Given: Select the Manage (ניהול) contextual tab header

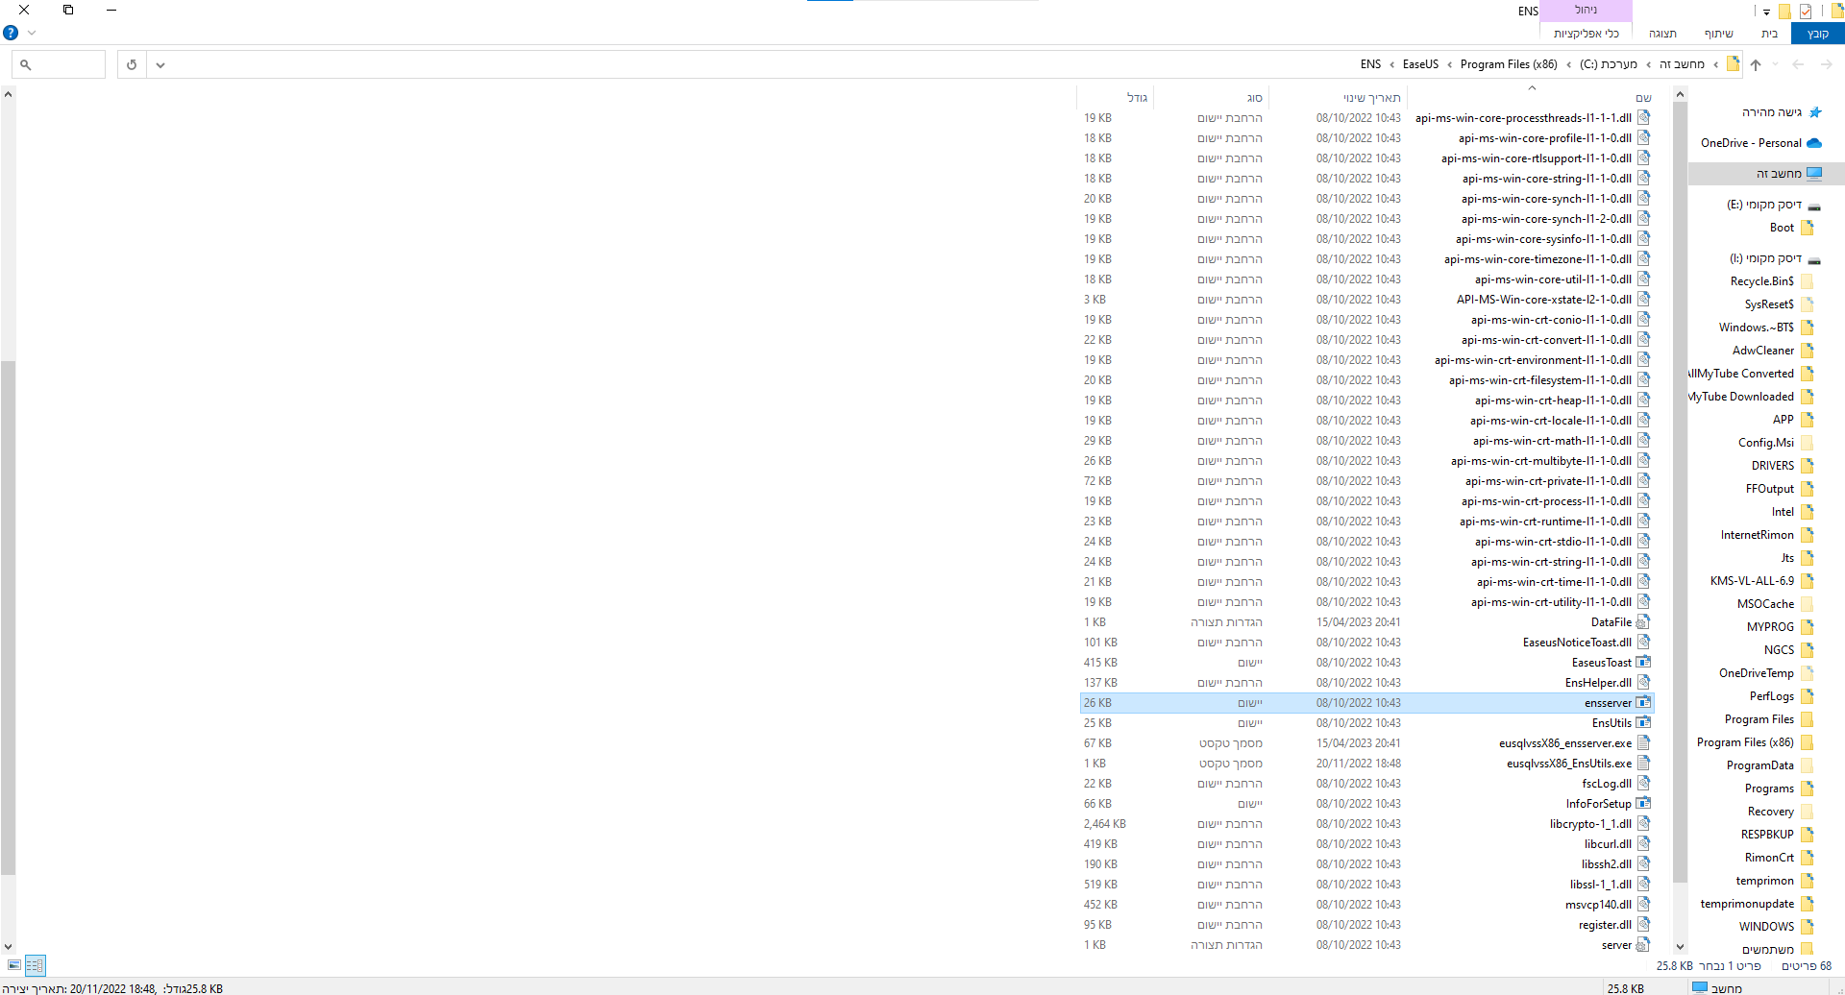Looking at the screenshot, I should coord(1587,10).
